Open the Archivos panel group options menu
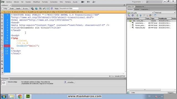Image resolution: width=177 pixels, height=99 pixels. (x=175, y=9)
